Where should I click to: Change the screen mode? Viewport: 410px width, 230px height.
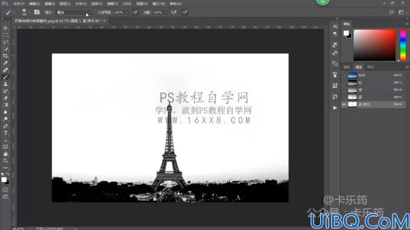tap(5, 197)
